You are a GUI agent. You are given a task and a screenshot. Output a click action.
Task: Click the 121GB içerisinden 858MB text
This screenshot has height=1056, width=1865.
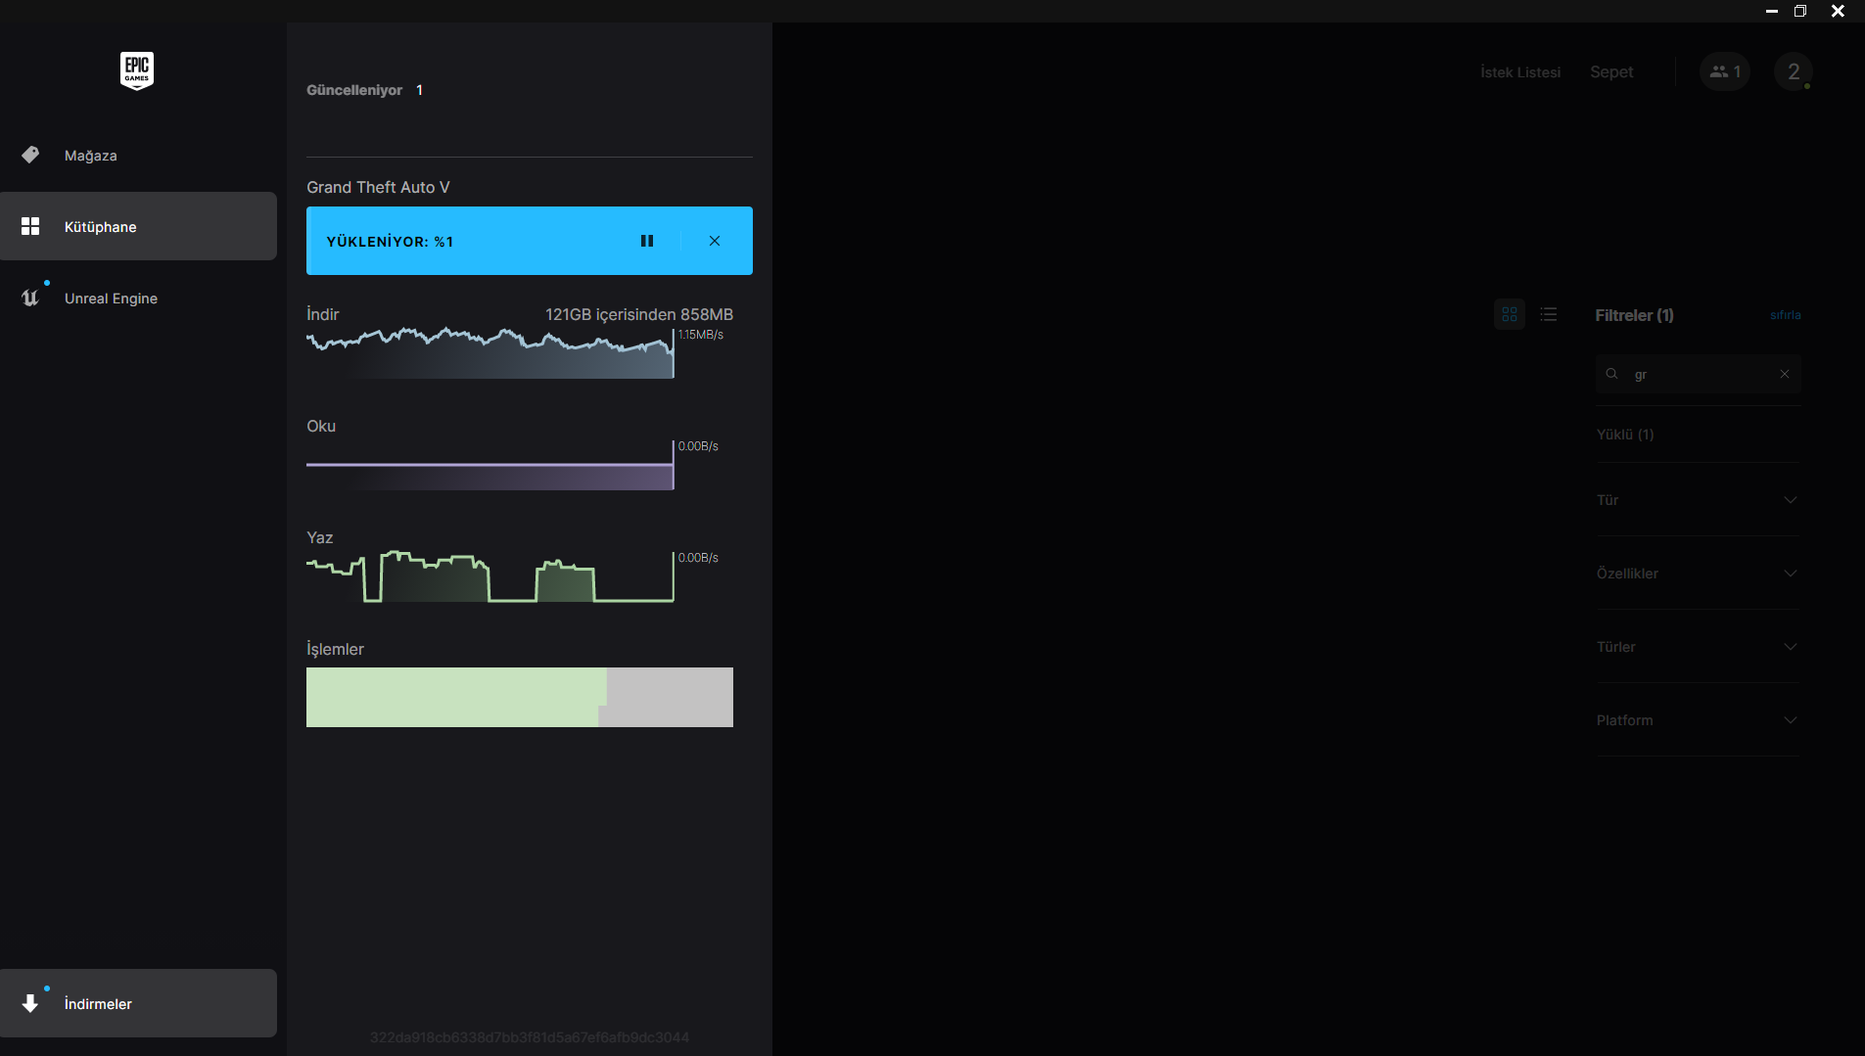pyautogui.click(x=639, y=314)
